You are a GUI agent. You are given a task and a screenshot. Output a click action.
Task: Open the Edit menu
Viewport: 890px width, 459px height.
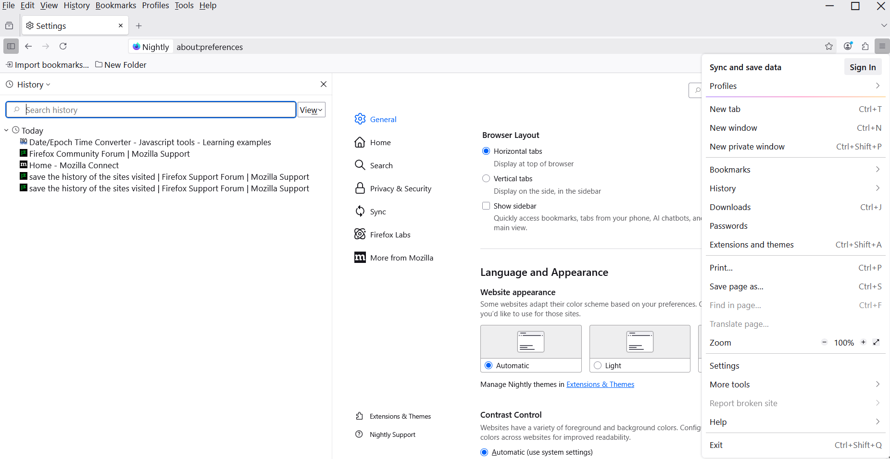click(x=27, y=5)
